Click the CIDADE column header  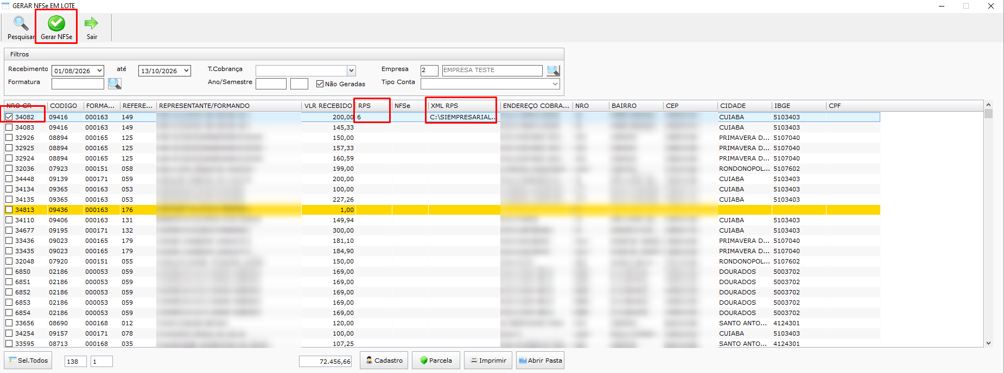pyautogui.click(x=745, y=106)
